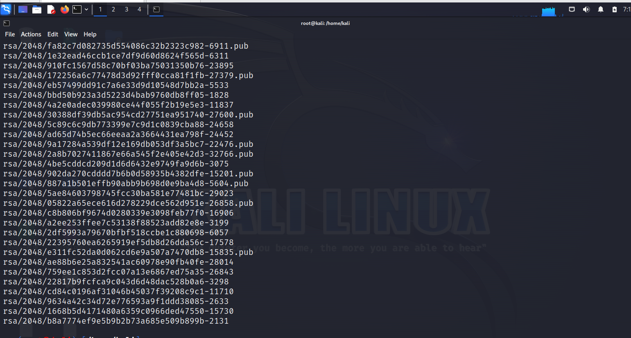This screenshot has width=631, height=338.
Task: Switch to workspace 4
Action: click(x=139, y=9)
